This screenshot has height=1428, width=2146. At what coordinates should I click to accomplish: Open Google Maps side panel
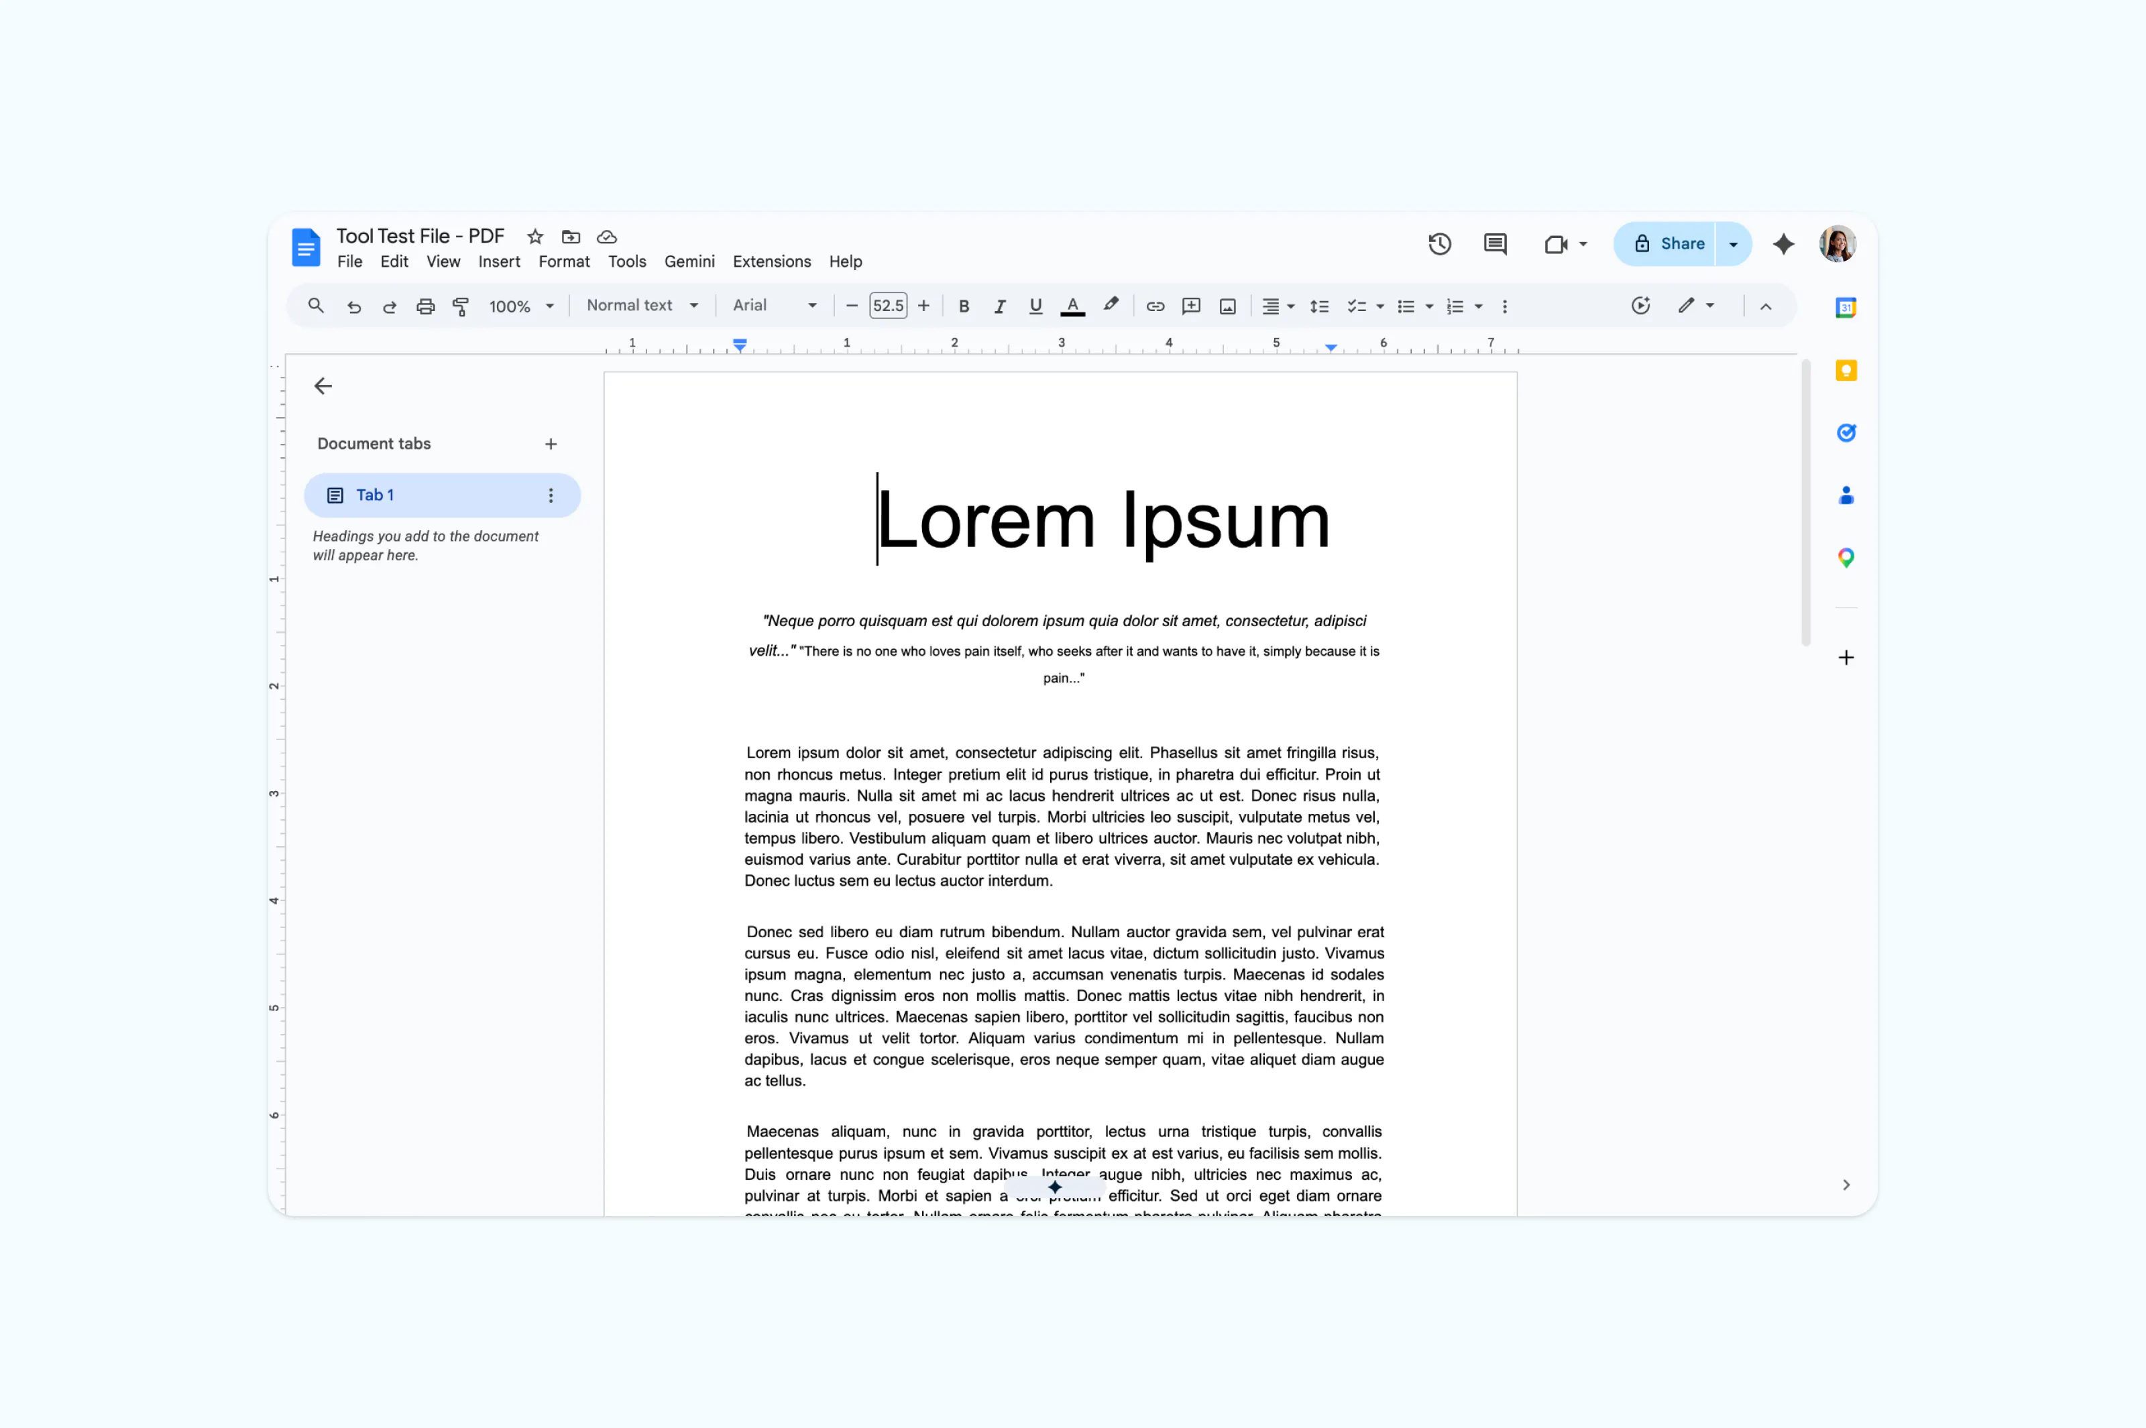click(1846, 558)
